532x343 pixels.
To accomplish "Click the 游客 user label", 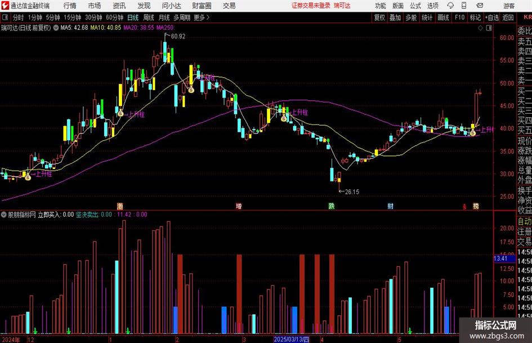I will [508, 6].
